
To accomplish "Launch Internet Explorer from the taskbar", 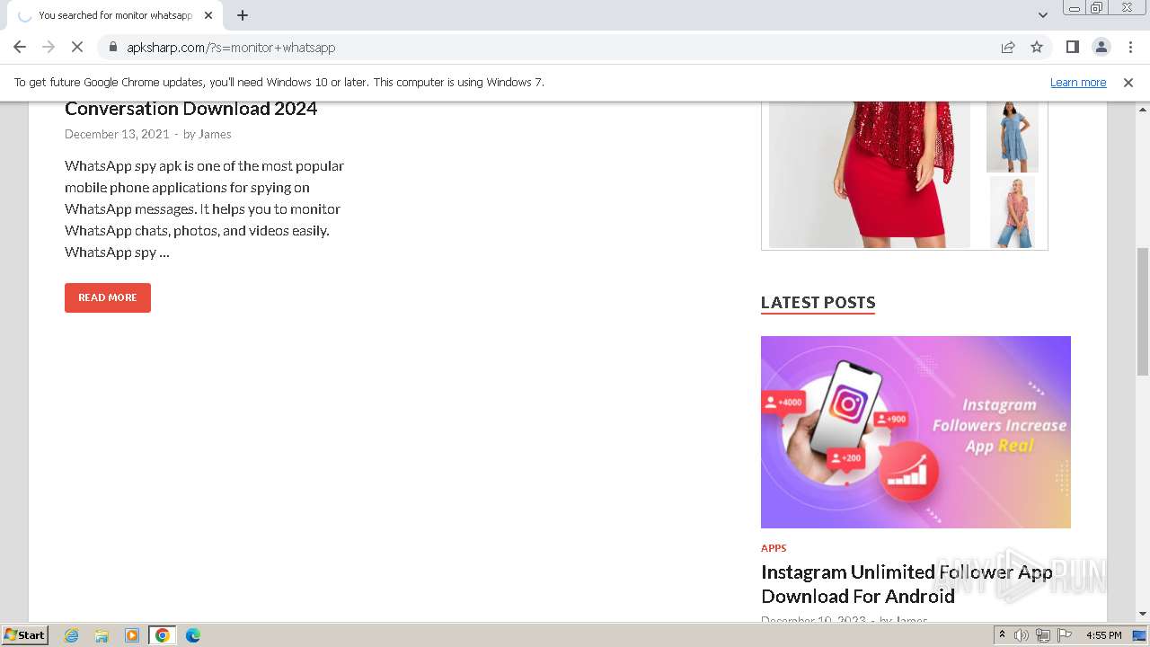I will (x=72, y=635).
